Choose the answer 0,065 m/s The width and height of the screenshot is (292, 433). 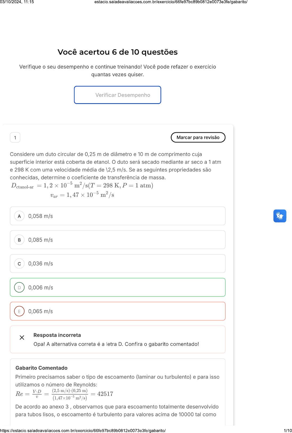point(40,311)
